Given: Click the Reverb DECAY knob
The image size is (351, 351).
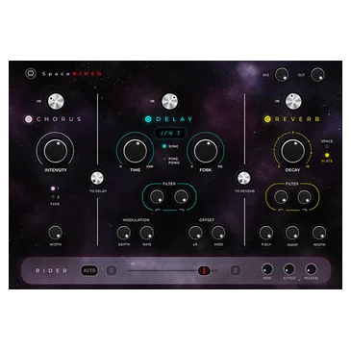Looking at the screenshot, I should pyautogui.click(x=292, y=151).
